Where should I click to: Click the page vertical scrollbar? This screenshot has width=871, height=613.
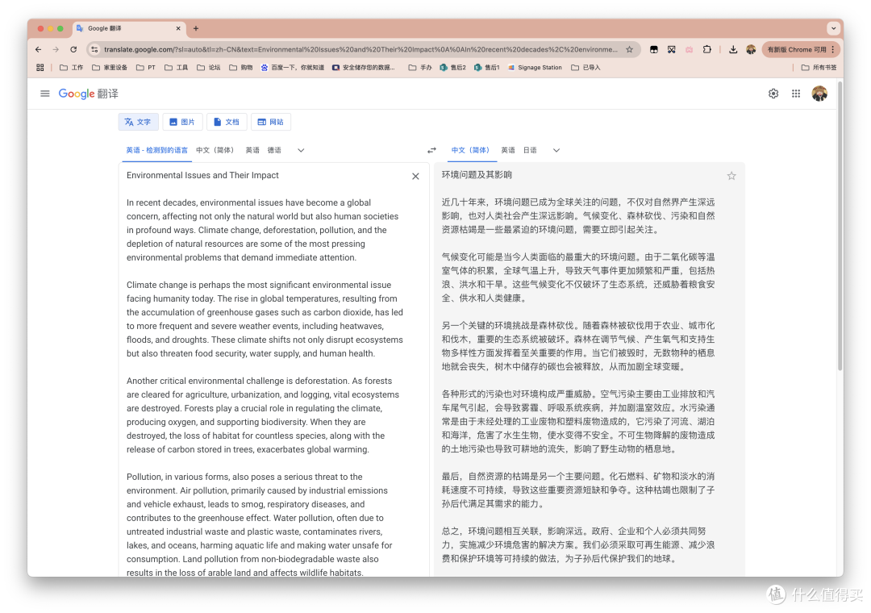click(840, 226)
